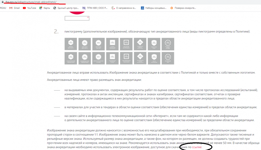Click the МС метрологическая служба pictogram
Image resolution: width=261 pixels, height=150 pixels.
coord(99,58)
